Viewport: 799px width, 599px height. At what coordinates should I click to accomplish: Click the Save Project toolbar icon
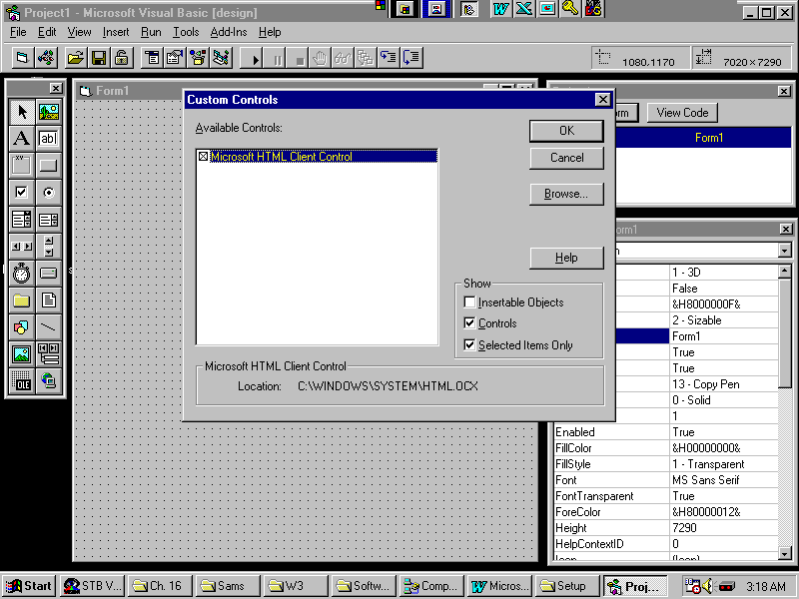(x=99, y=58)
